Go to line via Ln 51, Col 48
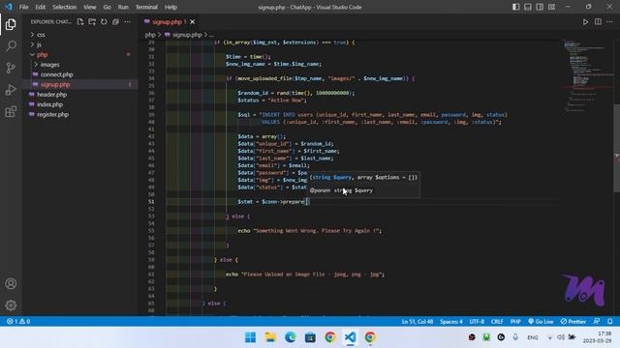The height and width of the screenshot is (348, 620). (418, 322)
